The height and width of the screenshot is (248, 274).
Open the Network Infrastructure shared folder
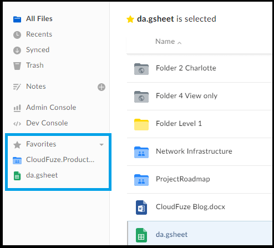pos(199,151)
